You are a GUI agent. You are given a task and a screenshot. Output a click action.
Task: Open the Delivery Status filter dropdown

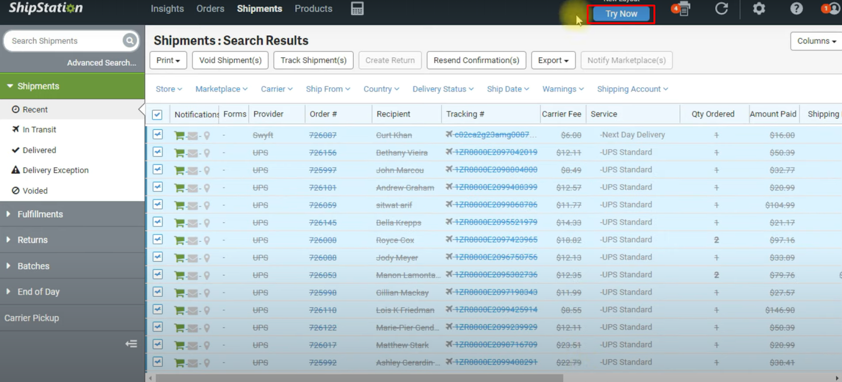coord(443,89)
